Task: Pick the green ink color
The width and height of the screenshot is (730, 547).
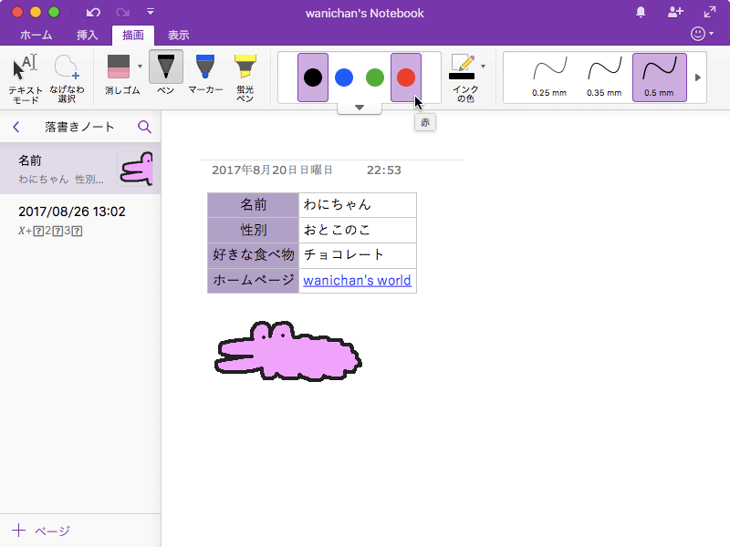Action: 375,77
